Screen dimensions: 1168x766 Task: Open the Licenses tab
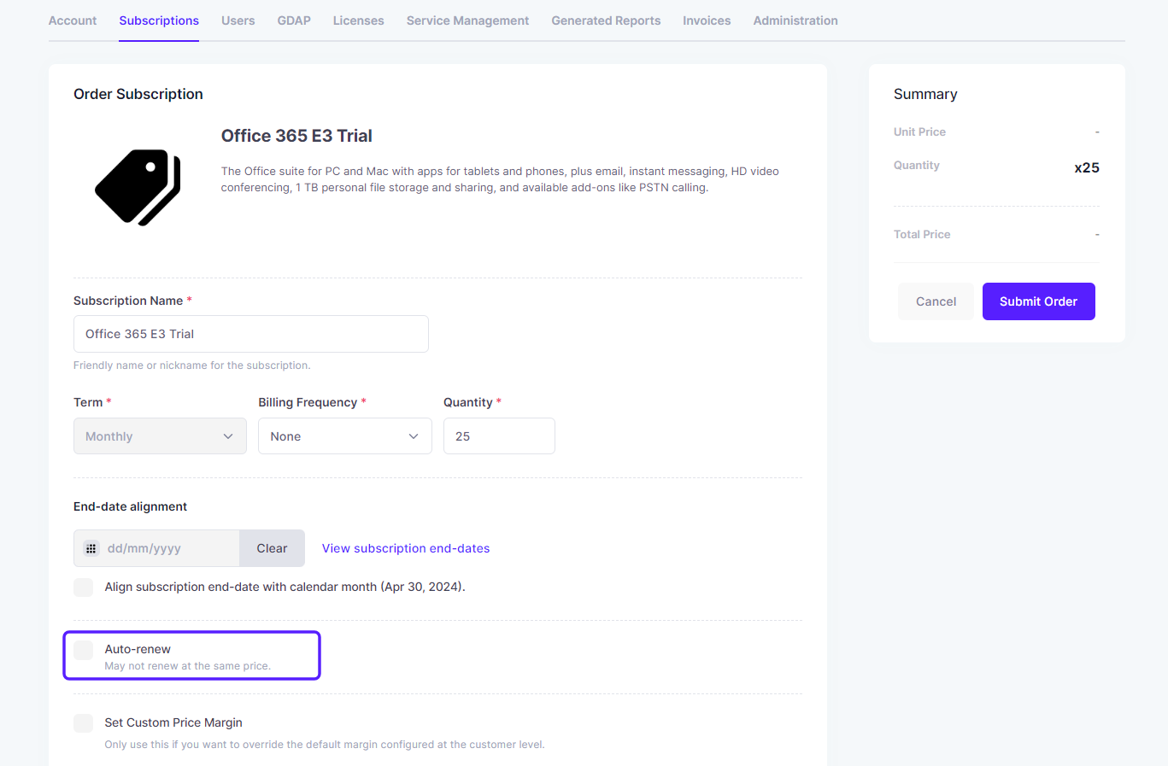(x=359, y=20)
